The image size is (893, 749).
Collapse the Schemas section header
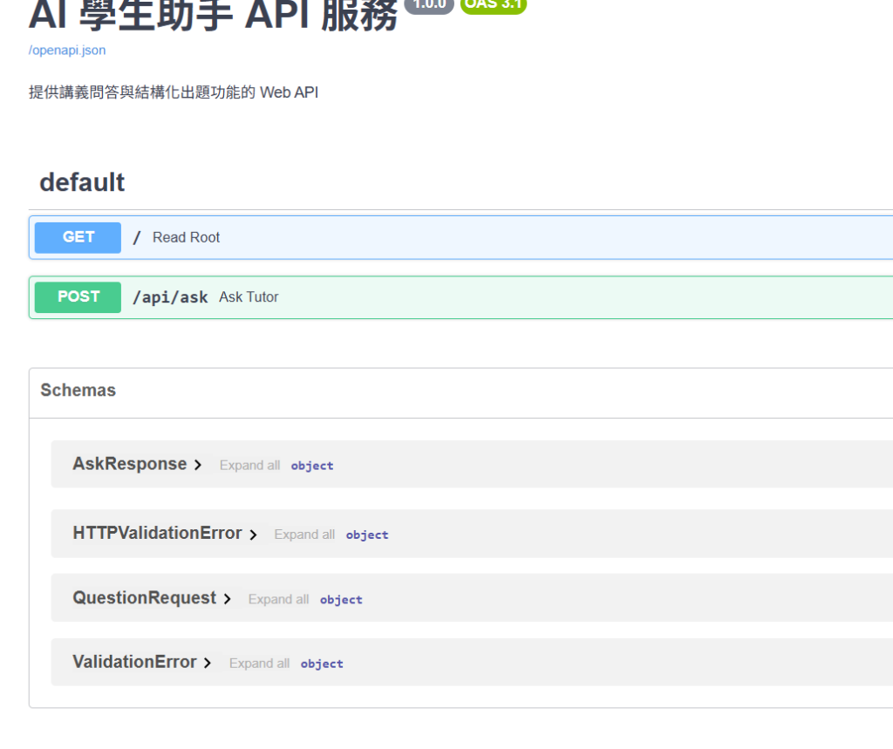[78, 390]
